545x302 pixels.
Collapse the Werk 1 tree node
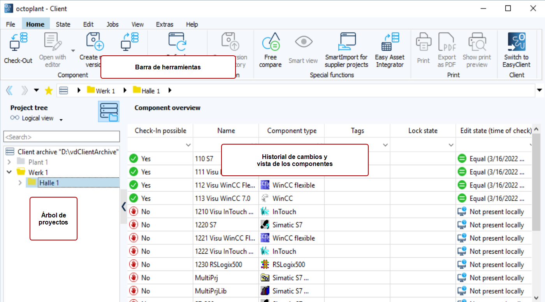point(10,172)
